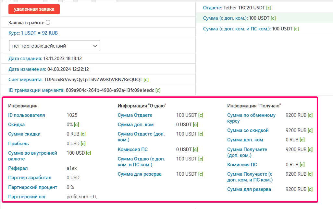Copy Комиссия ПС 0 RUB value

[302, 165]
